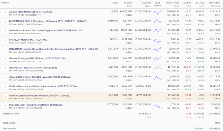Click the 'I' avatar for iShares USD Treasury Bond 20+
Viewport: 223px width, 131px height.
(x=5, y=78)
